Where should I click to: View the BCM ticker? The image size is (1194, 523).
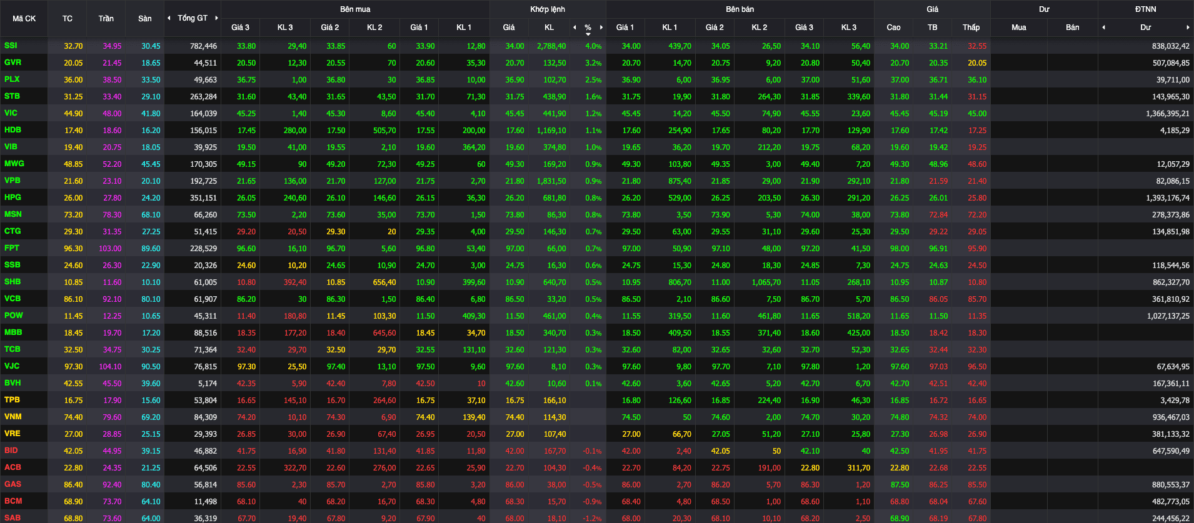coord(13,501)
